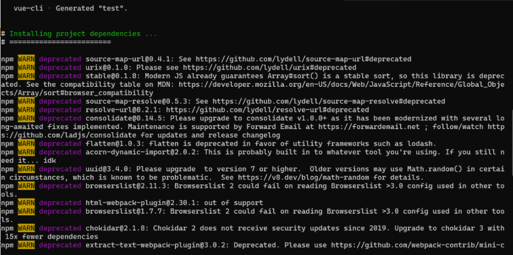Image resolution: width=513 pixels, height=255 pixels.
Task: Click the WARN badge on the urix line
Action: 25,67
